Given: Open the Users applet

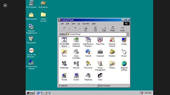Looking at the screenshot, I should point(100,77).
